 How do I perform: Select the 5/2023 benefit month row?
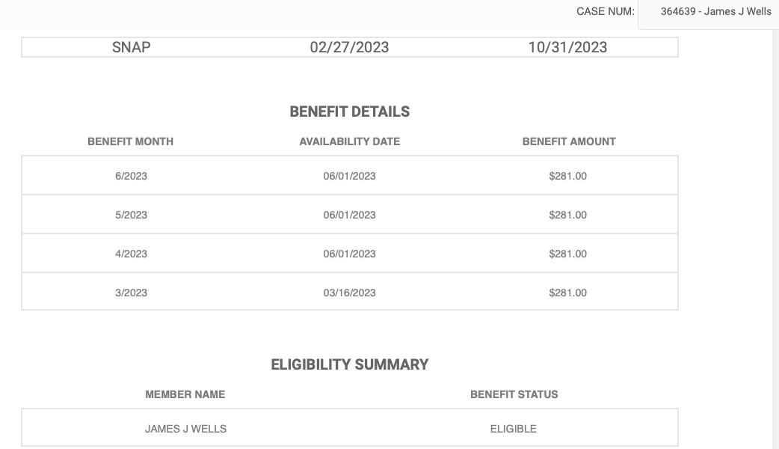coord(350,214)
